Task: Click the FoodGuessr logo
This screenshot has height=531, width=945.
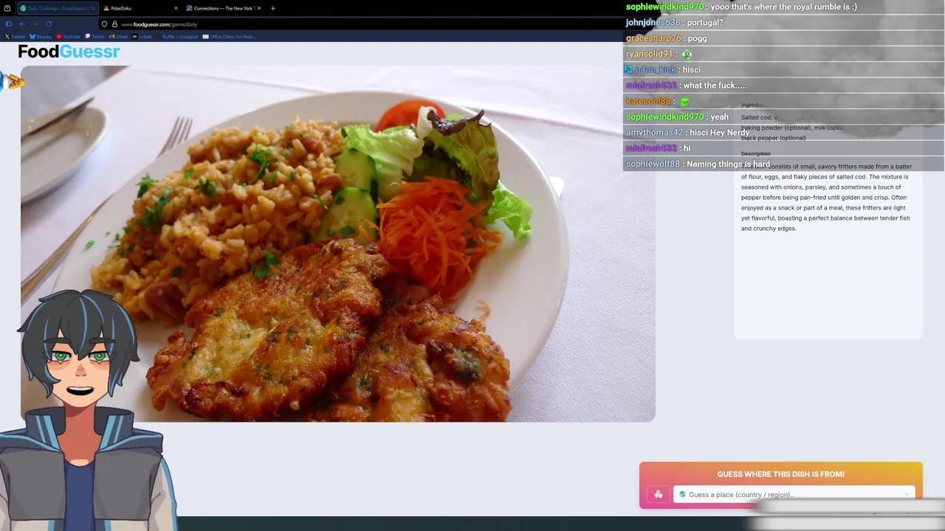Action: 69,52
